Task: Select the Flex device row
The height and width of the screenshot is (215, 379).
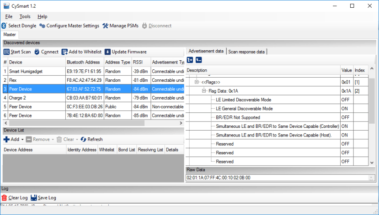Action: tap(93, 80)
